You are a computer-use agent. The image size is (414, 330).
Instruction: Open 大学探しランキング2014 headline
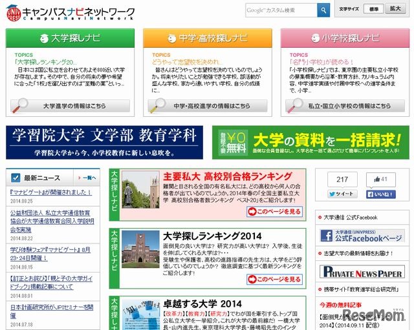pos(212,236)
